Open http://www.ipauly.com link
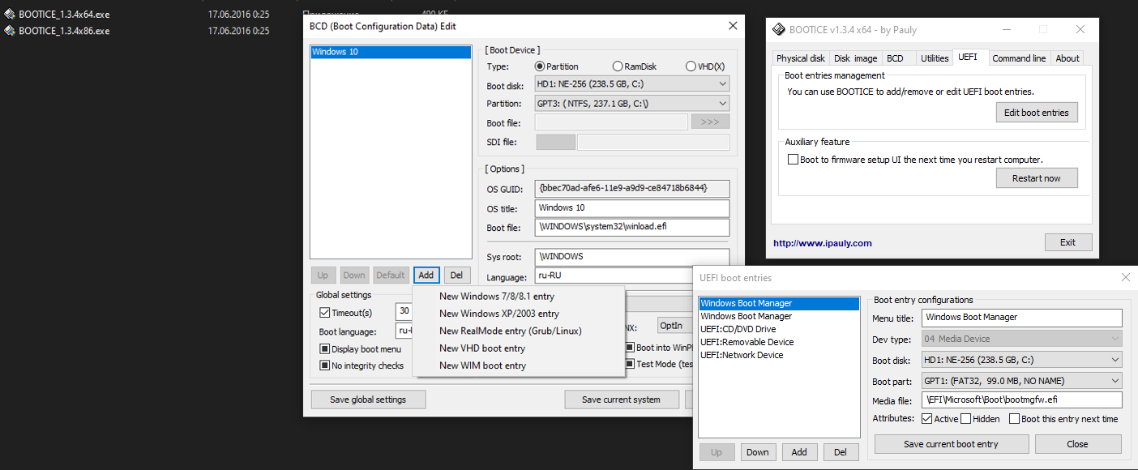This screenshot has height=470, width=1138. tap(822, 243)
